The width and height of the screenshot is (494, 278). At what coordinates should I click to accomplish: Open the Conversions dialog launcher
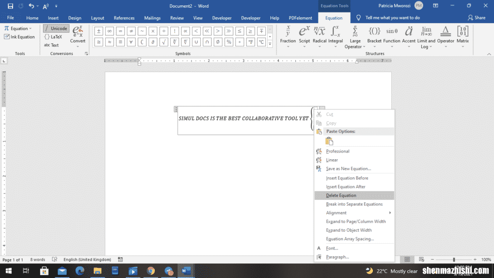tap(86, 54)
